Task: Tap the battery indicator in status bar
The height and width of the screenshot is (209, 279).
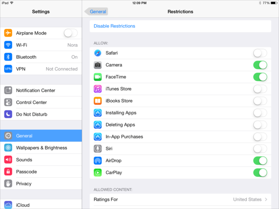Action: [x=274, y=3]
